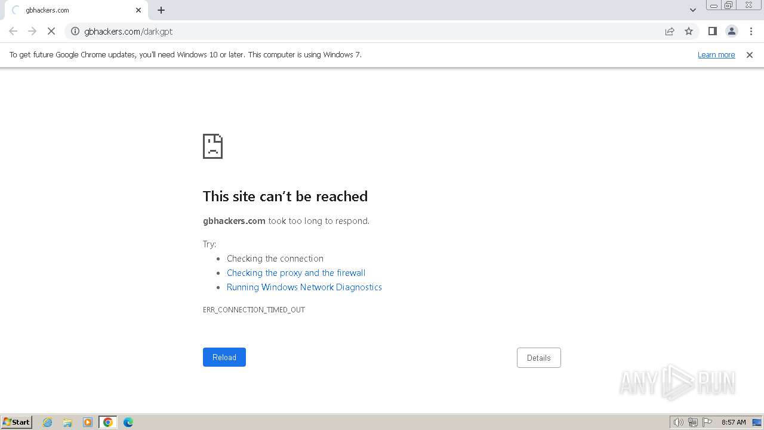Viewport: 764px width, 430px height.
Task: Click the 'This site can't be reached' heading
Action: coord(285,196)
